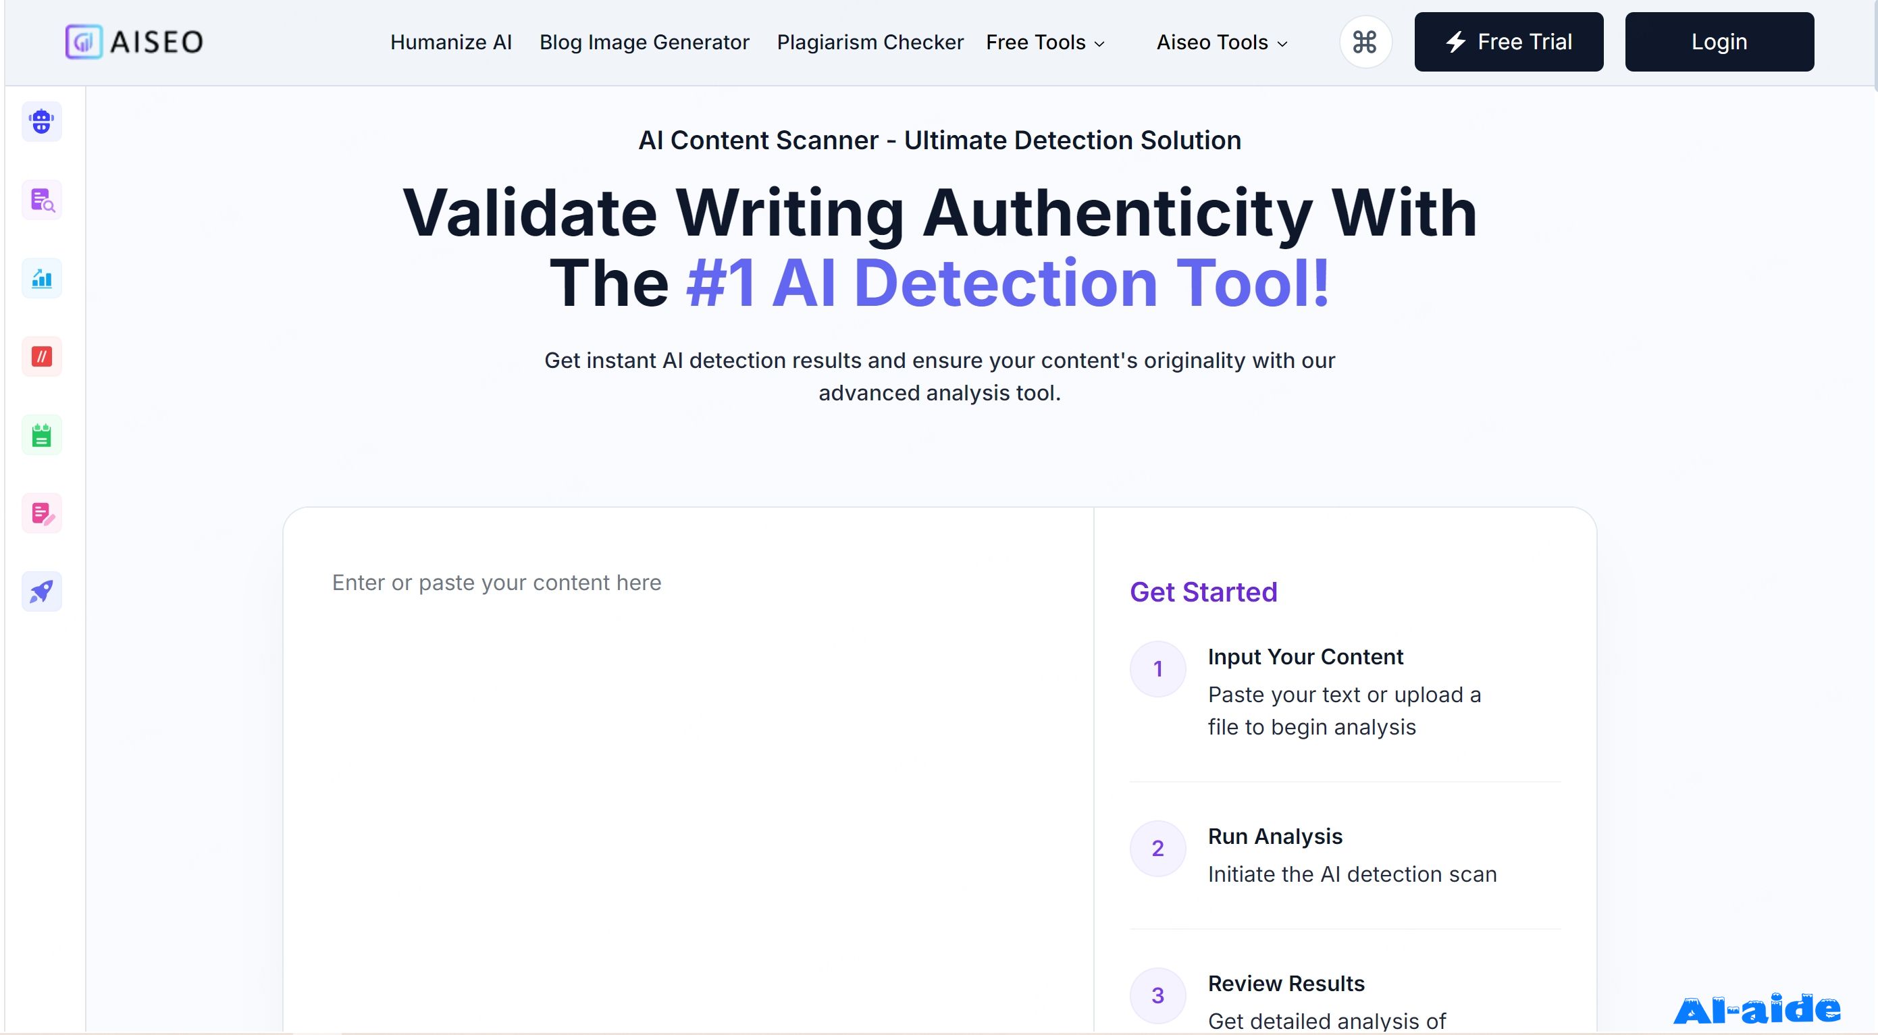Click the Get Started heading

[x=1203, y=592]
